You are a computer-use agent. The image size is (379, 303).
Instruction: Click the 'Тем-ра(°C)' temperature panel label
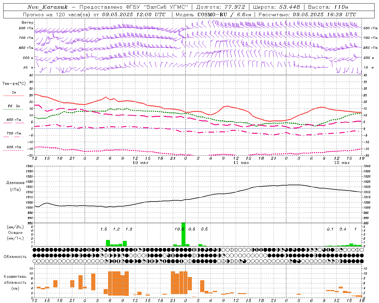tap(14, 84)
